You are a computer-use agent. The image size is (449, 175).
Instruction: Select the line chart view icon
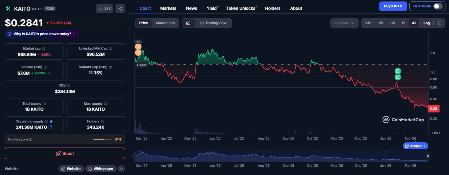(x=188, y=23)
